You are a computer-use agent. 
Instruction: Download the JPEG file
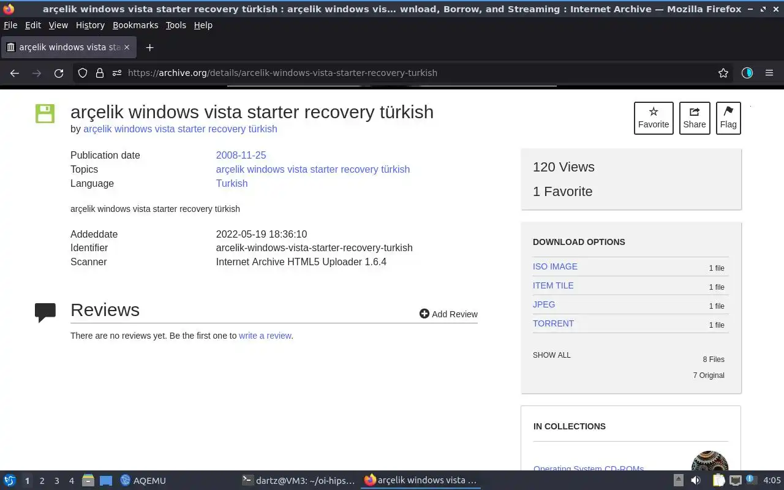(544, 304)
